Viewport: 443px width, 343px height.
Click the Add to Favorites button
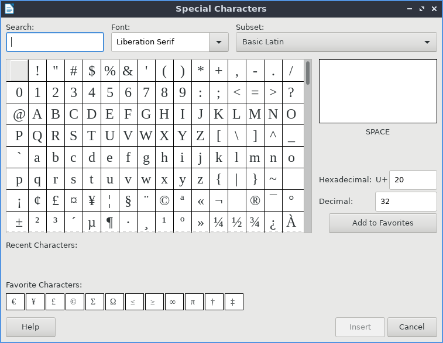(x=383, y=223)
